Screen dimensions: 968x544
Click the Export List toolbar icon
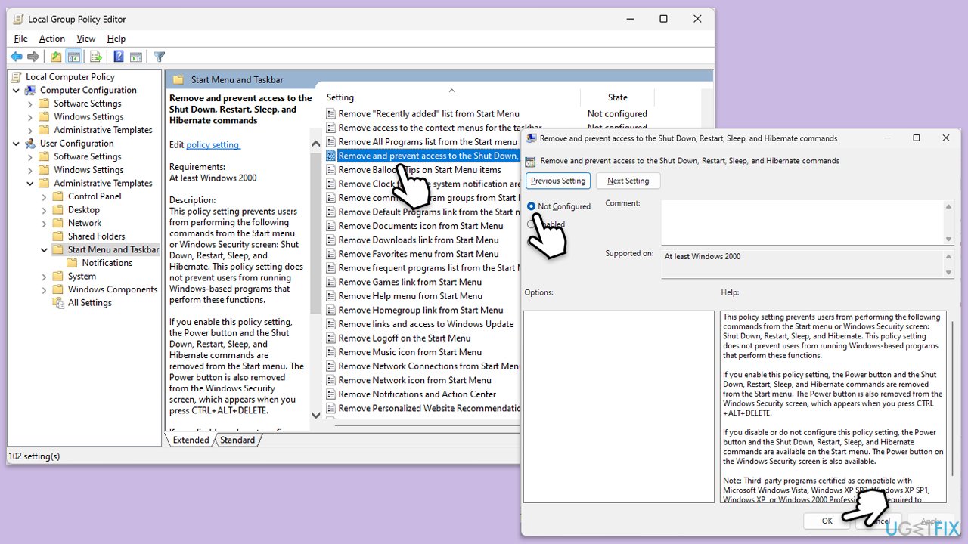pos(96,57)
